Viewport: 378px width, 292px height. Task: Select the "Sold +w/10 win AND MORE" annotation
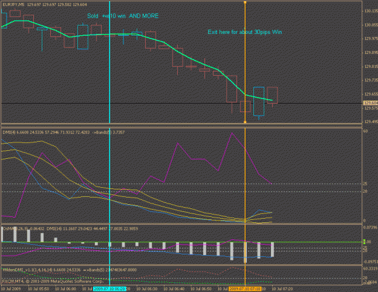pos(123,16)
